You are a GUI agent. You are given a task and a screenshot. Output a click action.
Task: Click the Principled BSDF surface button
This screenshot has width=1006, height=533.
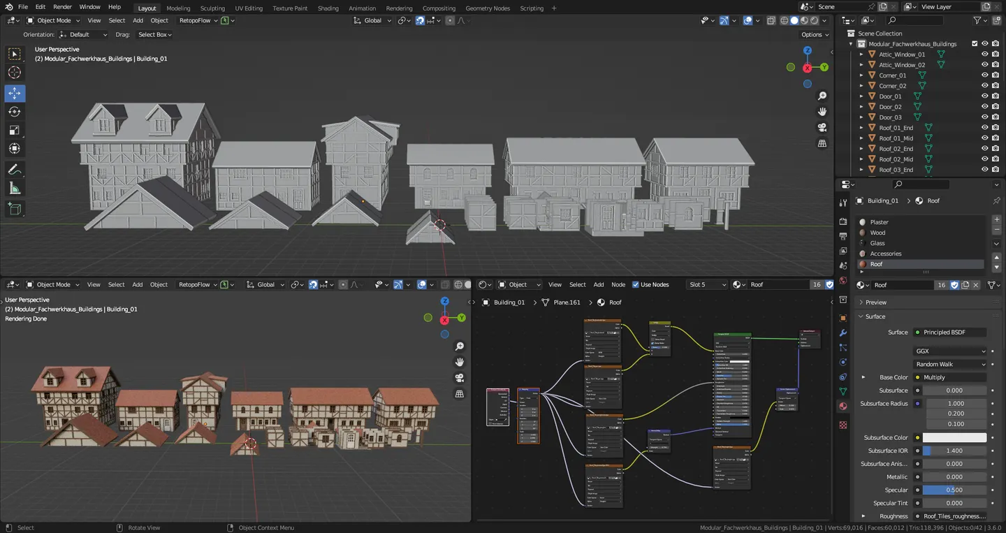click(950, 333)
